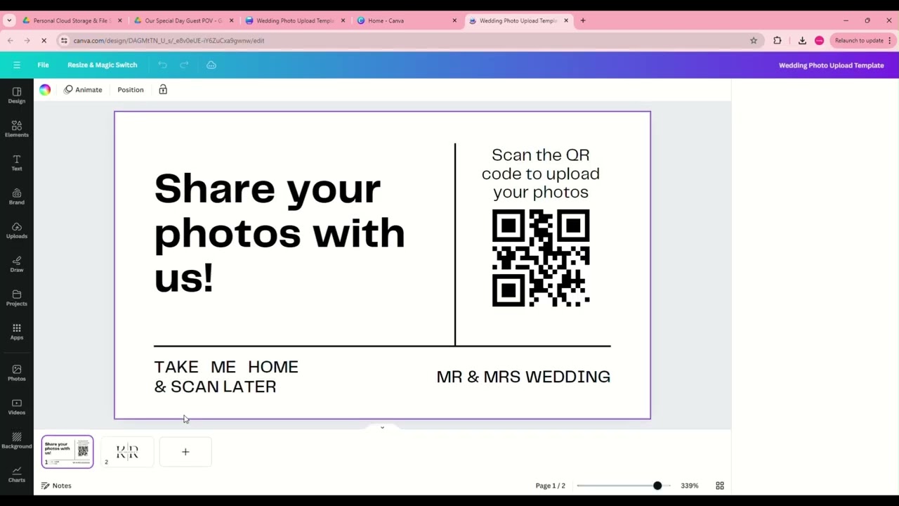Image resolution: width=899 pixels, height=506 pixels.
Task: Click Relaunch to update button
Action: coord(862,40)
